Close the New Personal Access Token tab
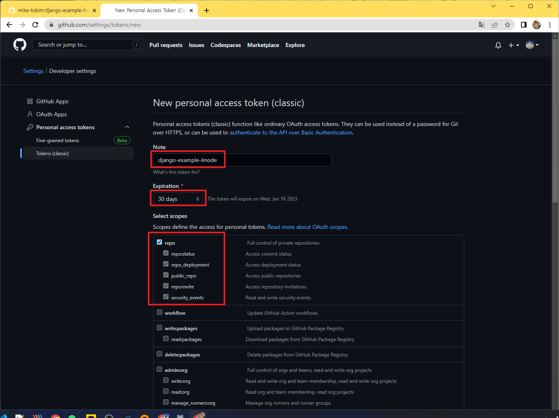The width and height of the screenshot is (559, 418). 191,11
